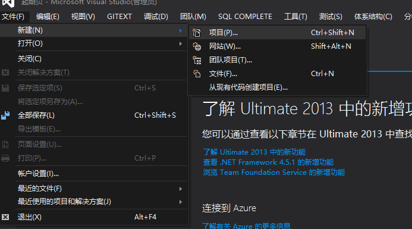Screen dimensions: 412x229
Task: Click the 连接到 Azure heading
Action: coord(229,208)
